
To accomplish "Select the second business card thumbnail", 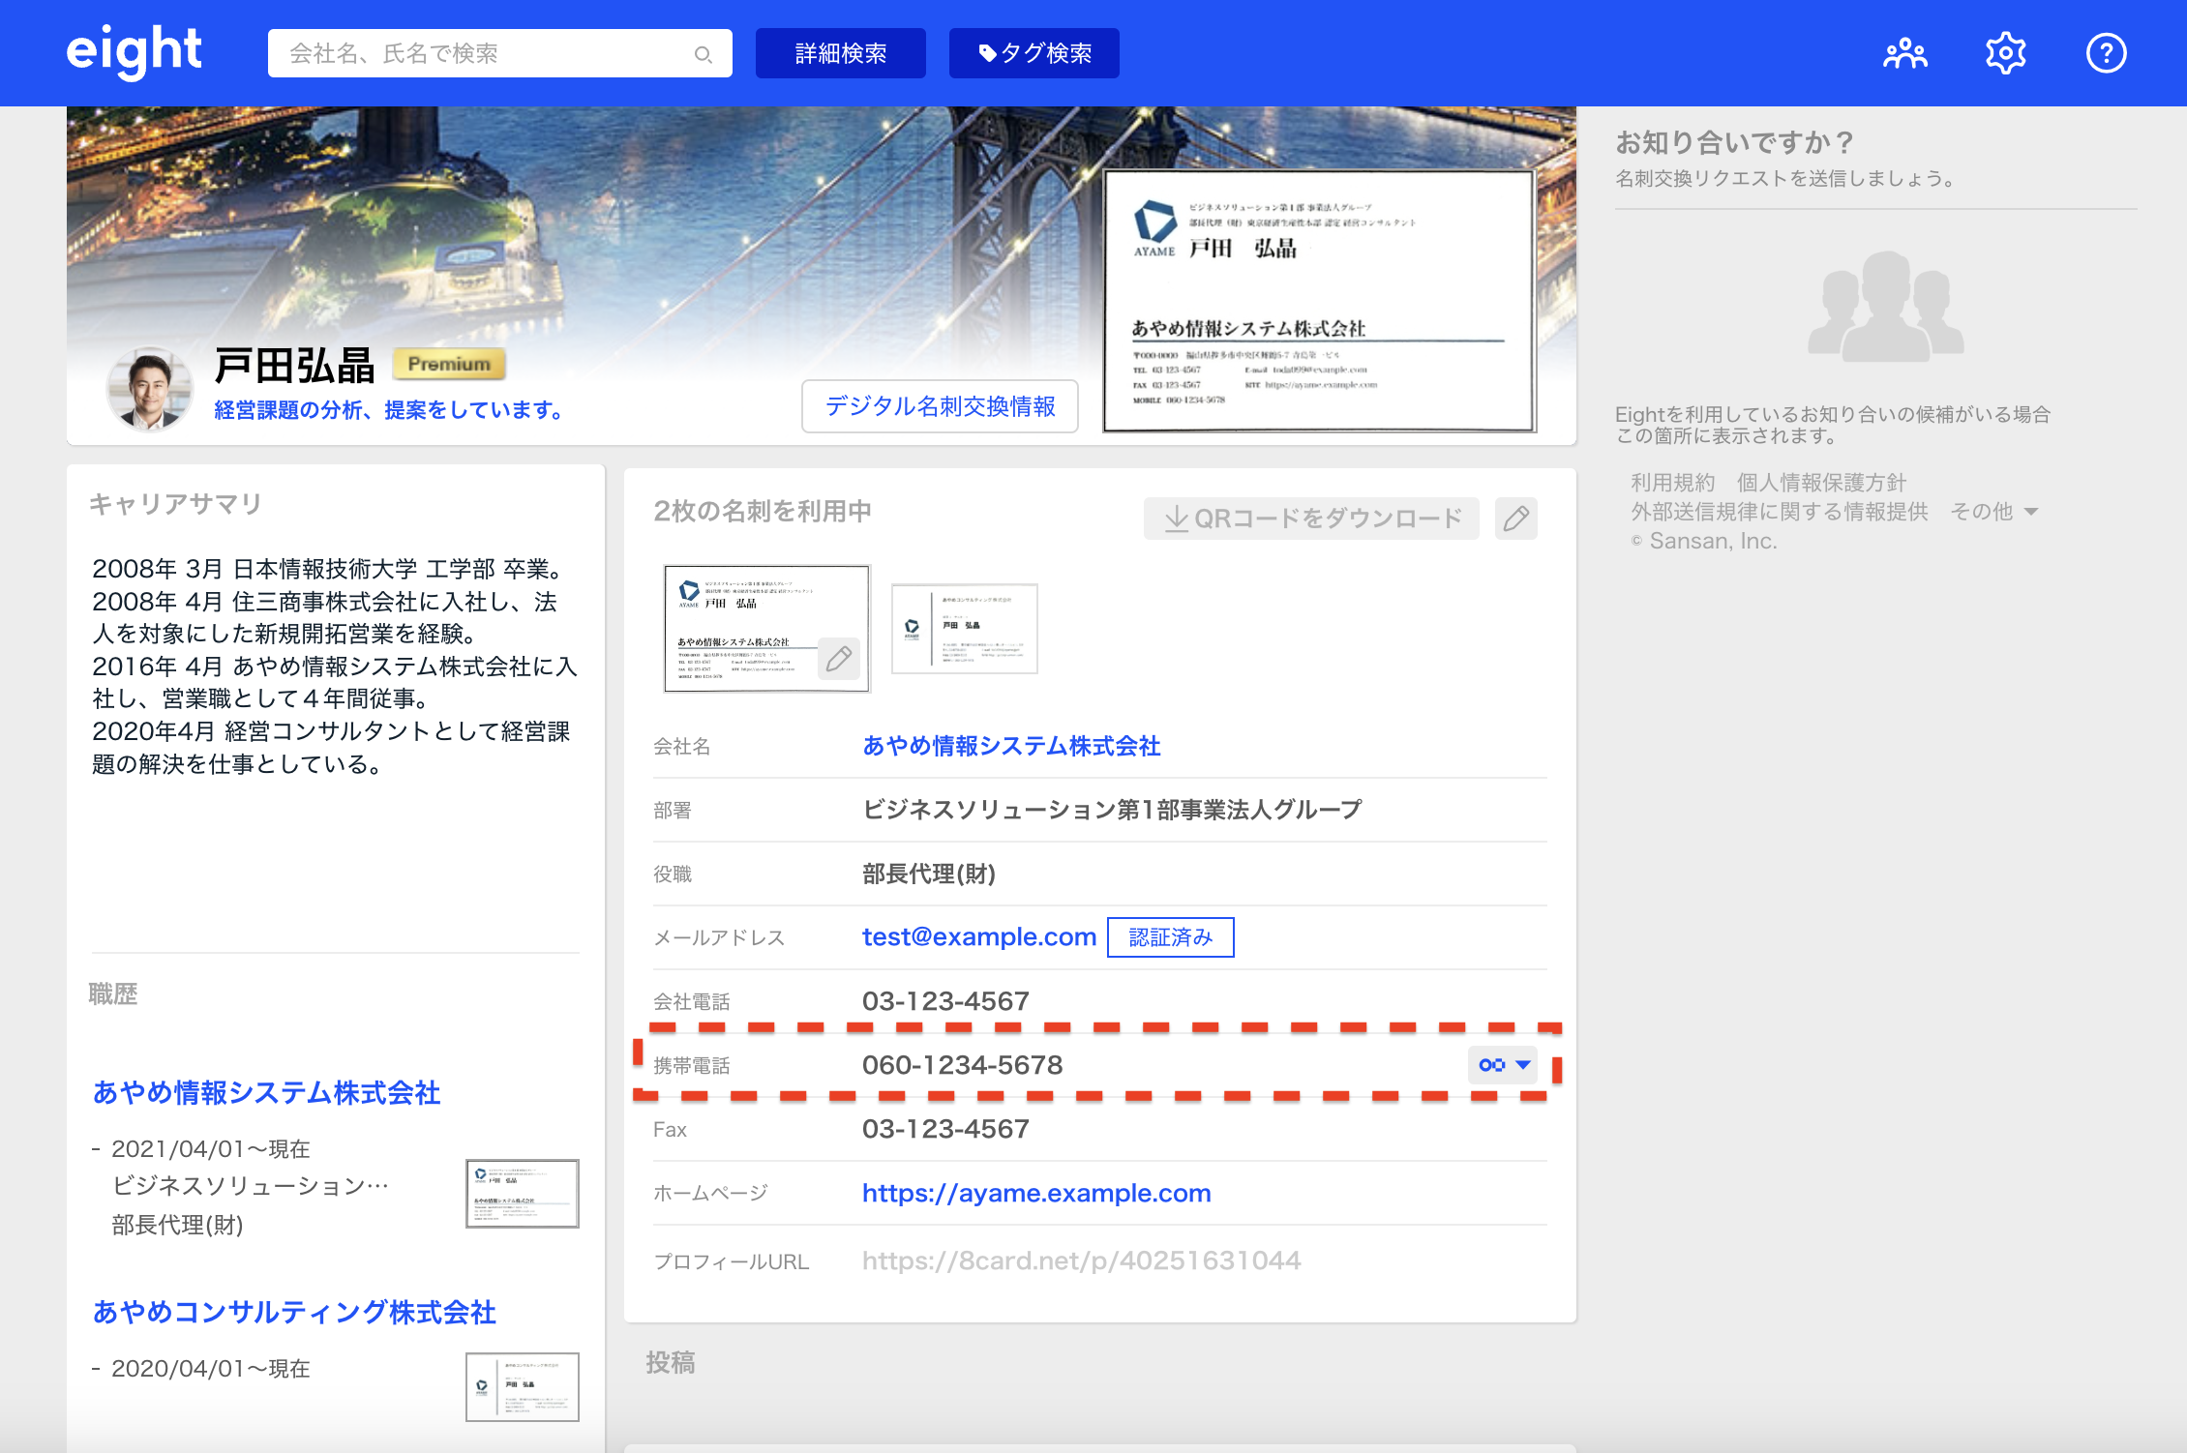I will click(964, 628).
